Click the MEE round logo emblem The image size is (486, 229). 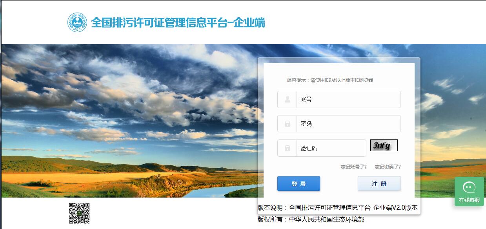[x=77, y=22]
